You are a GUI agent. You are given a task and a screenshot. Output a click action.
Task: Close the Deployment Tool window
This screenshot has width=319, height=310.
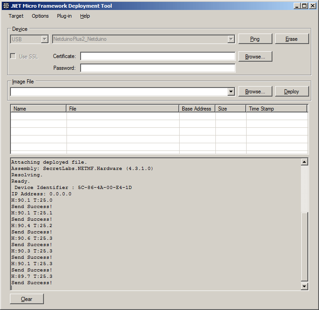[313, 6]
